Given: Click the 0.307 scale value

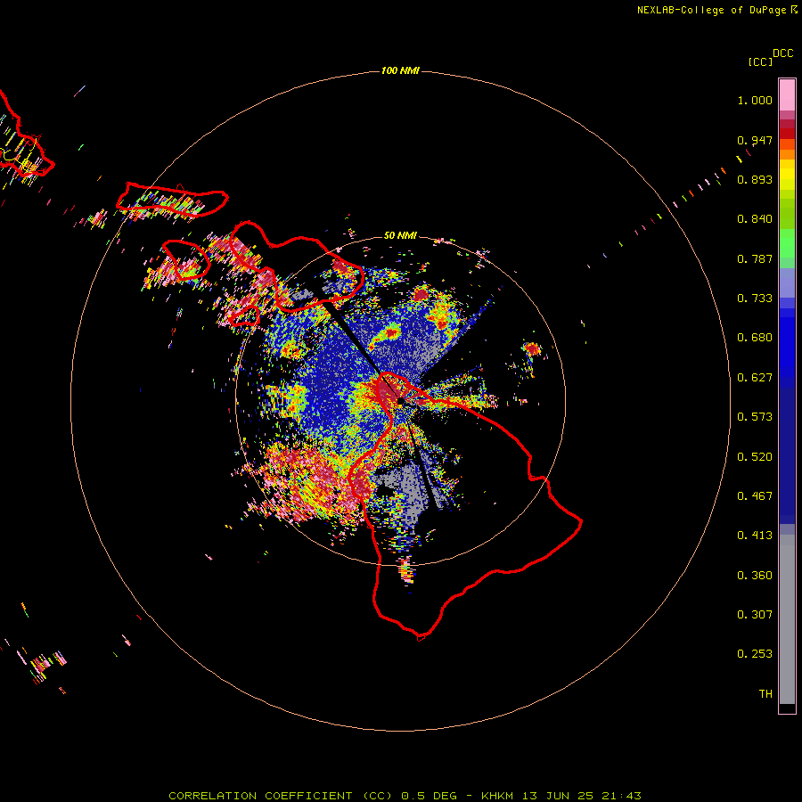Looking at the screenshot, I should point(755,615).
